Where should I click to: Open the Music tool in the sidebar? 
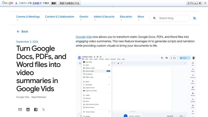tap(193, 82)
